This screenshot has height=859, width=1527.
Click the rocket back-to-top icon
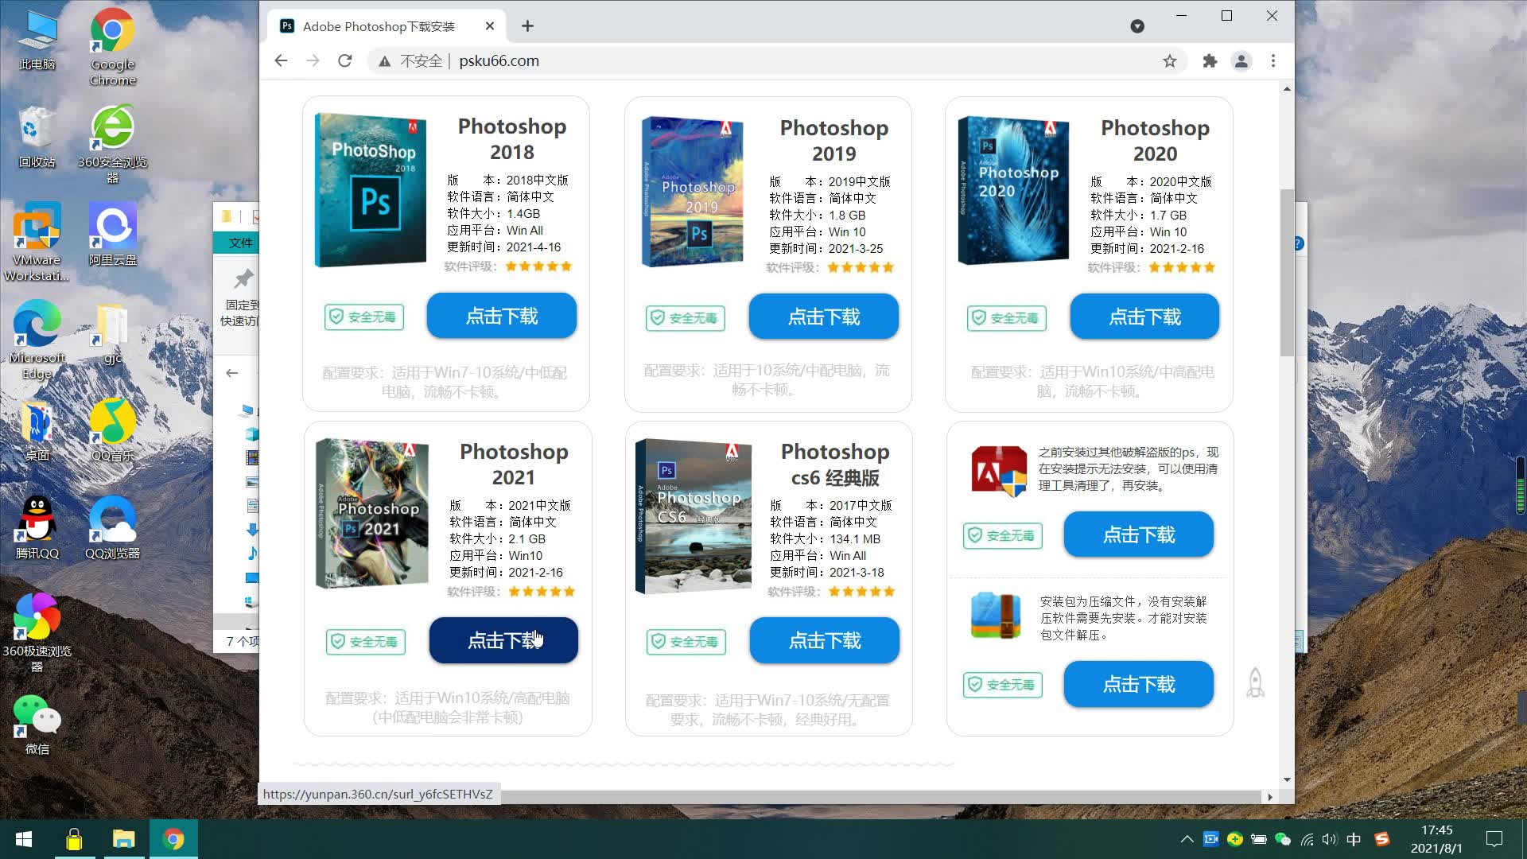point(1255,682)
